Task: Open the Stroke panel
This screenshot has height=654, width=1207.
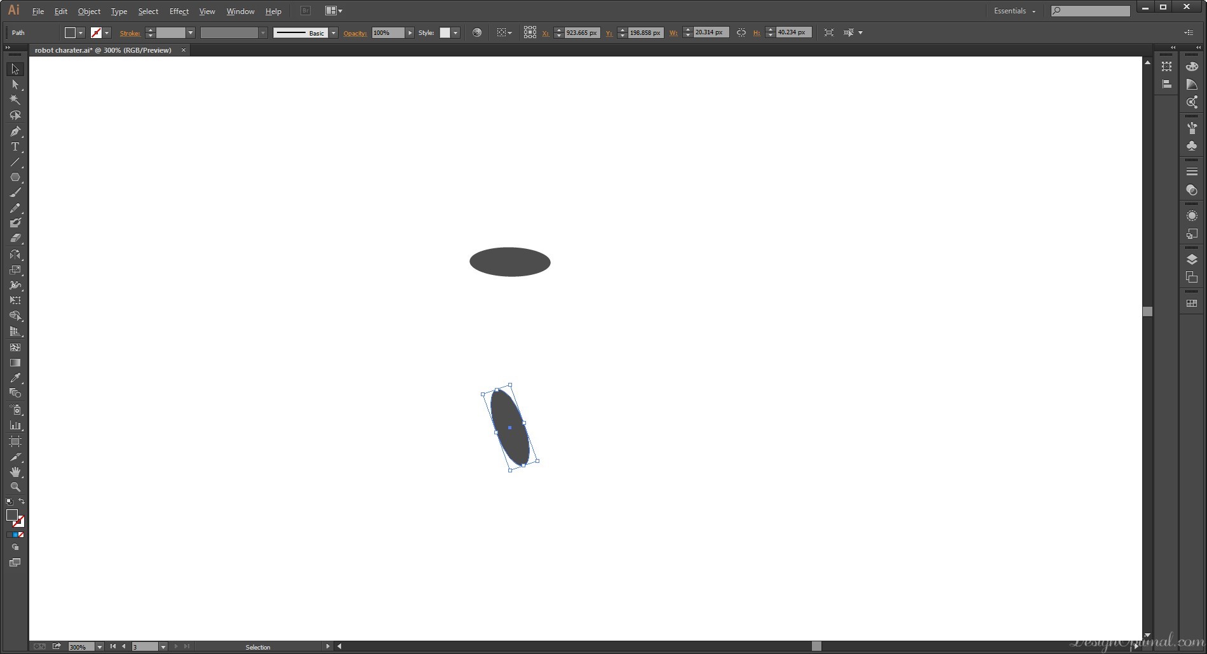Action: click(1192, 171)
